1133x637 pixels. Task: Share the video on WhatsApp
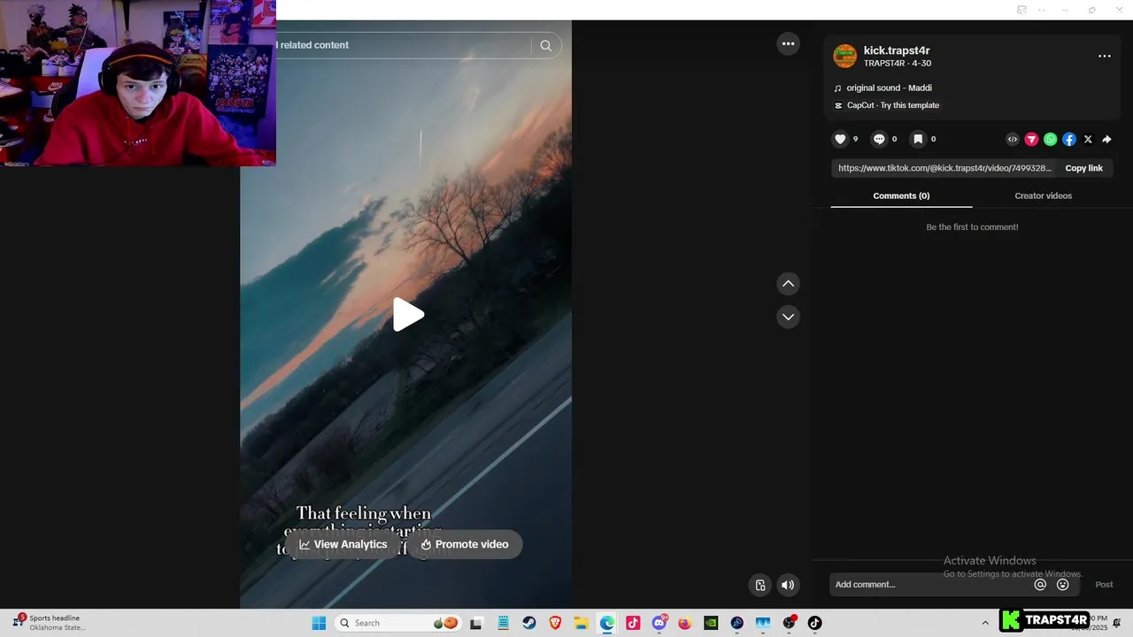click(x=1050, y=139)
